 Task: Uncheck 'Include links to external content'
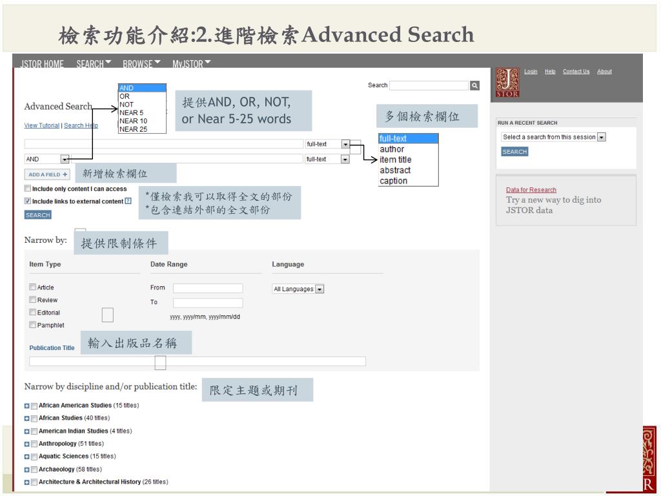tap(27, 201)
